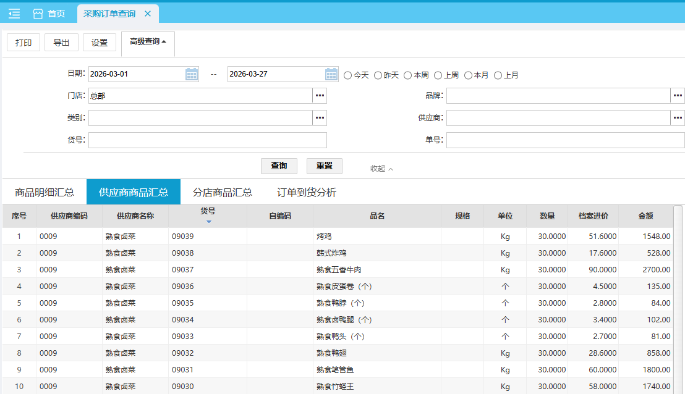Click the table's vertical scrollbar
Screen dimensions: 685x394
pyautogui.click(x=678, y=296)
